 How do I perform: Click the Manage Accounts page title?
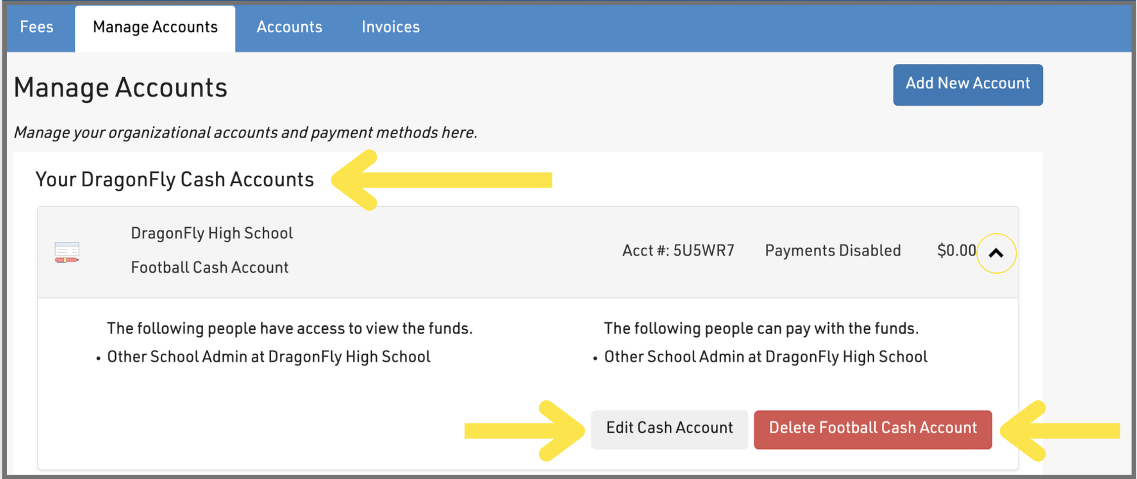pyautogui.click(x=120, y=87)
